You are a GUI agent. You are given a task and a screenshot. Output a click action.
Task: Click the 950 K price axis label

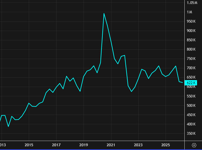click(x=191, y=21)
